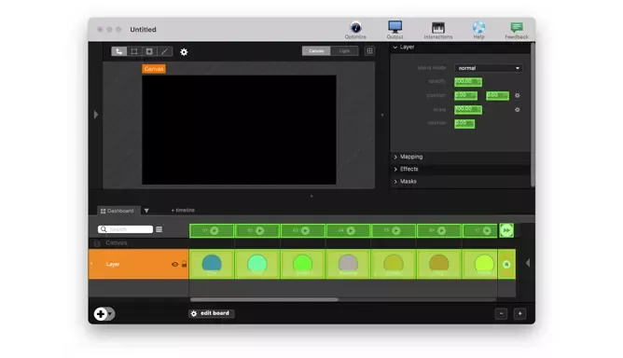Expand the left side panel arrow

(x=96, y=115)
